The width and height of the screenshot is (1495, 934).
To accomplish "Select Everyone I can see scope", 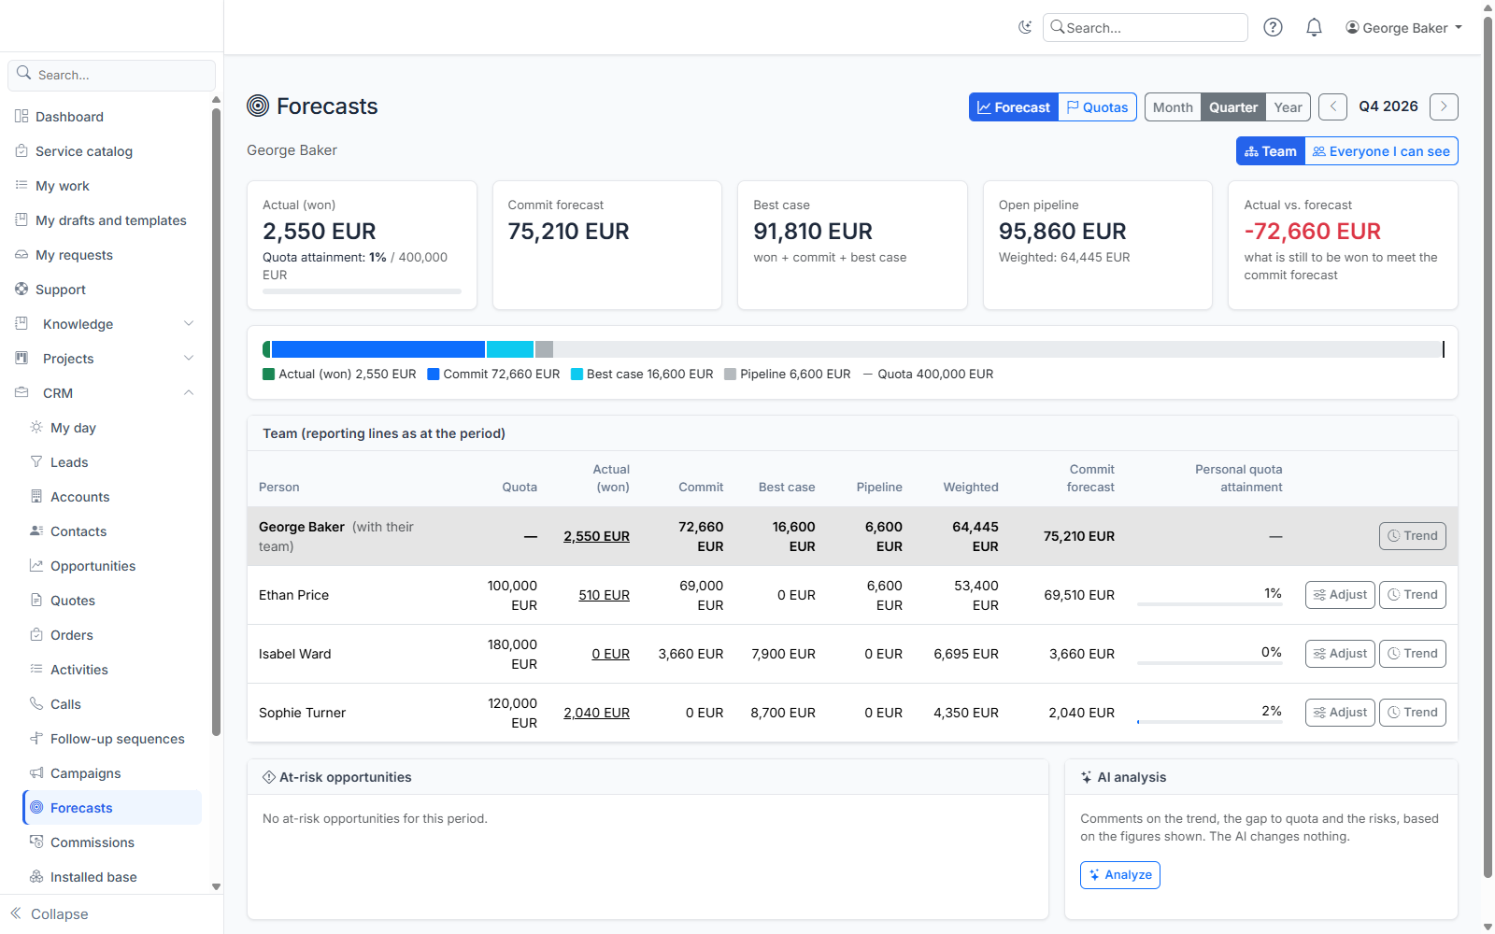I will [1381, 151].
